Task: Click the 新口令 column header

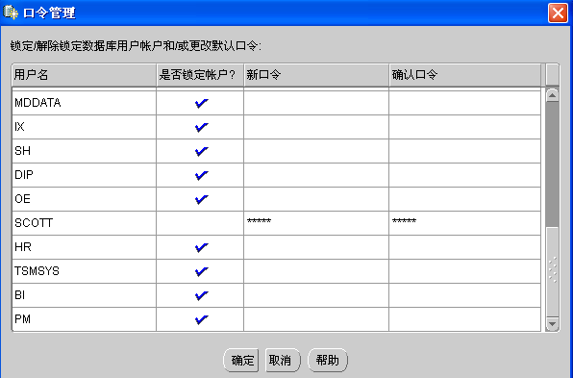Action: pyautogui.click(x=316, y=75)
